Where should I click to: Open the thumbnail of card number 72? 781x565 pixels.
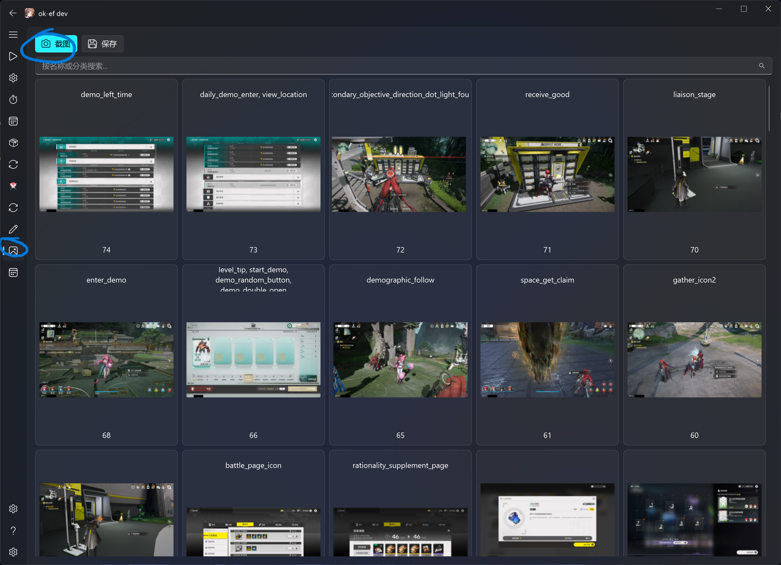pos(399,174)
